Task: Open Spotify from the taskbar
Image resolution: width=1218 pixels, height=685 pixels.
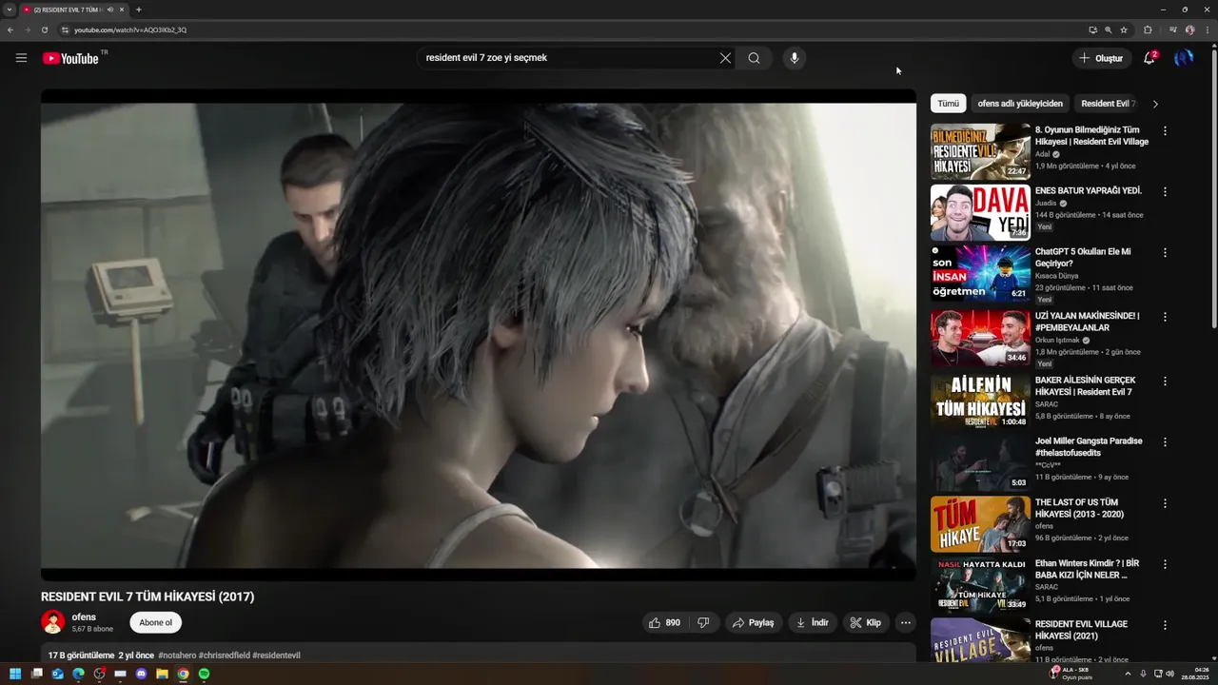Action: click(205, 674)
